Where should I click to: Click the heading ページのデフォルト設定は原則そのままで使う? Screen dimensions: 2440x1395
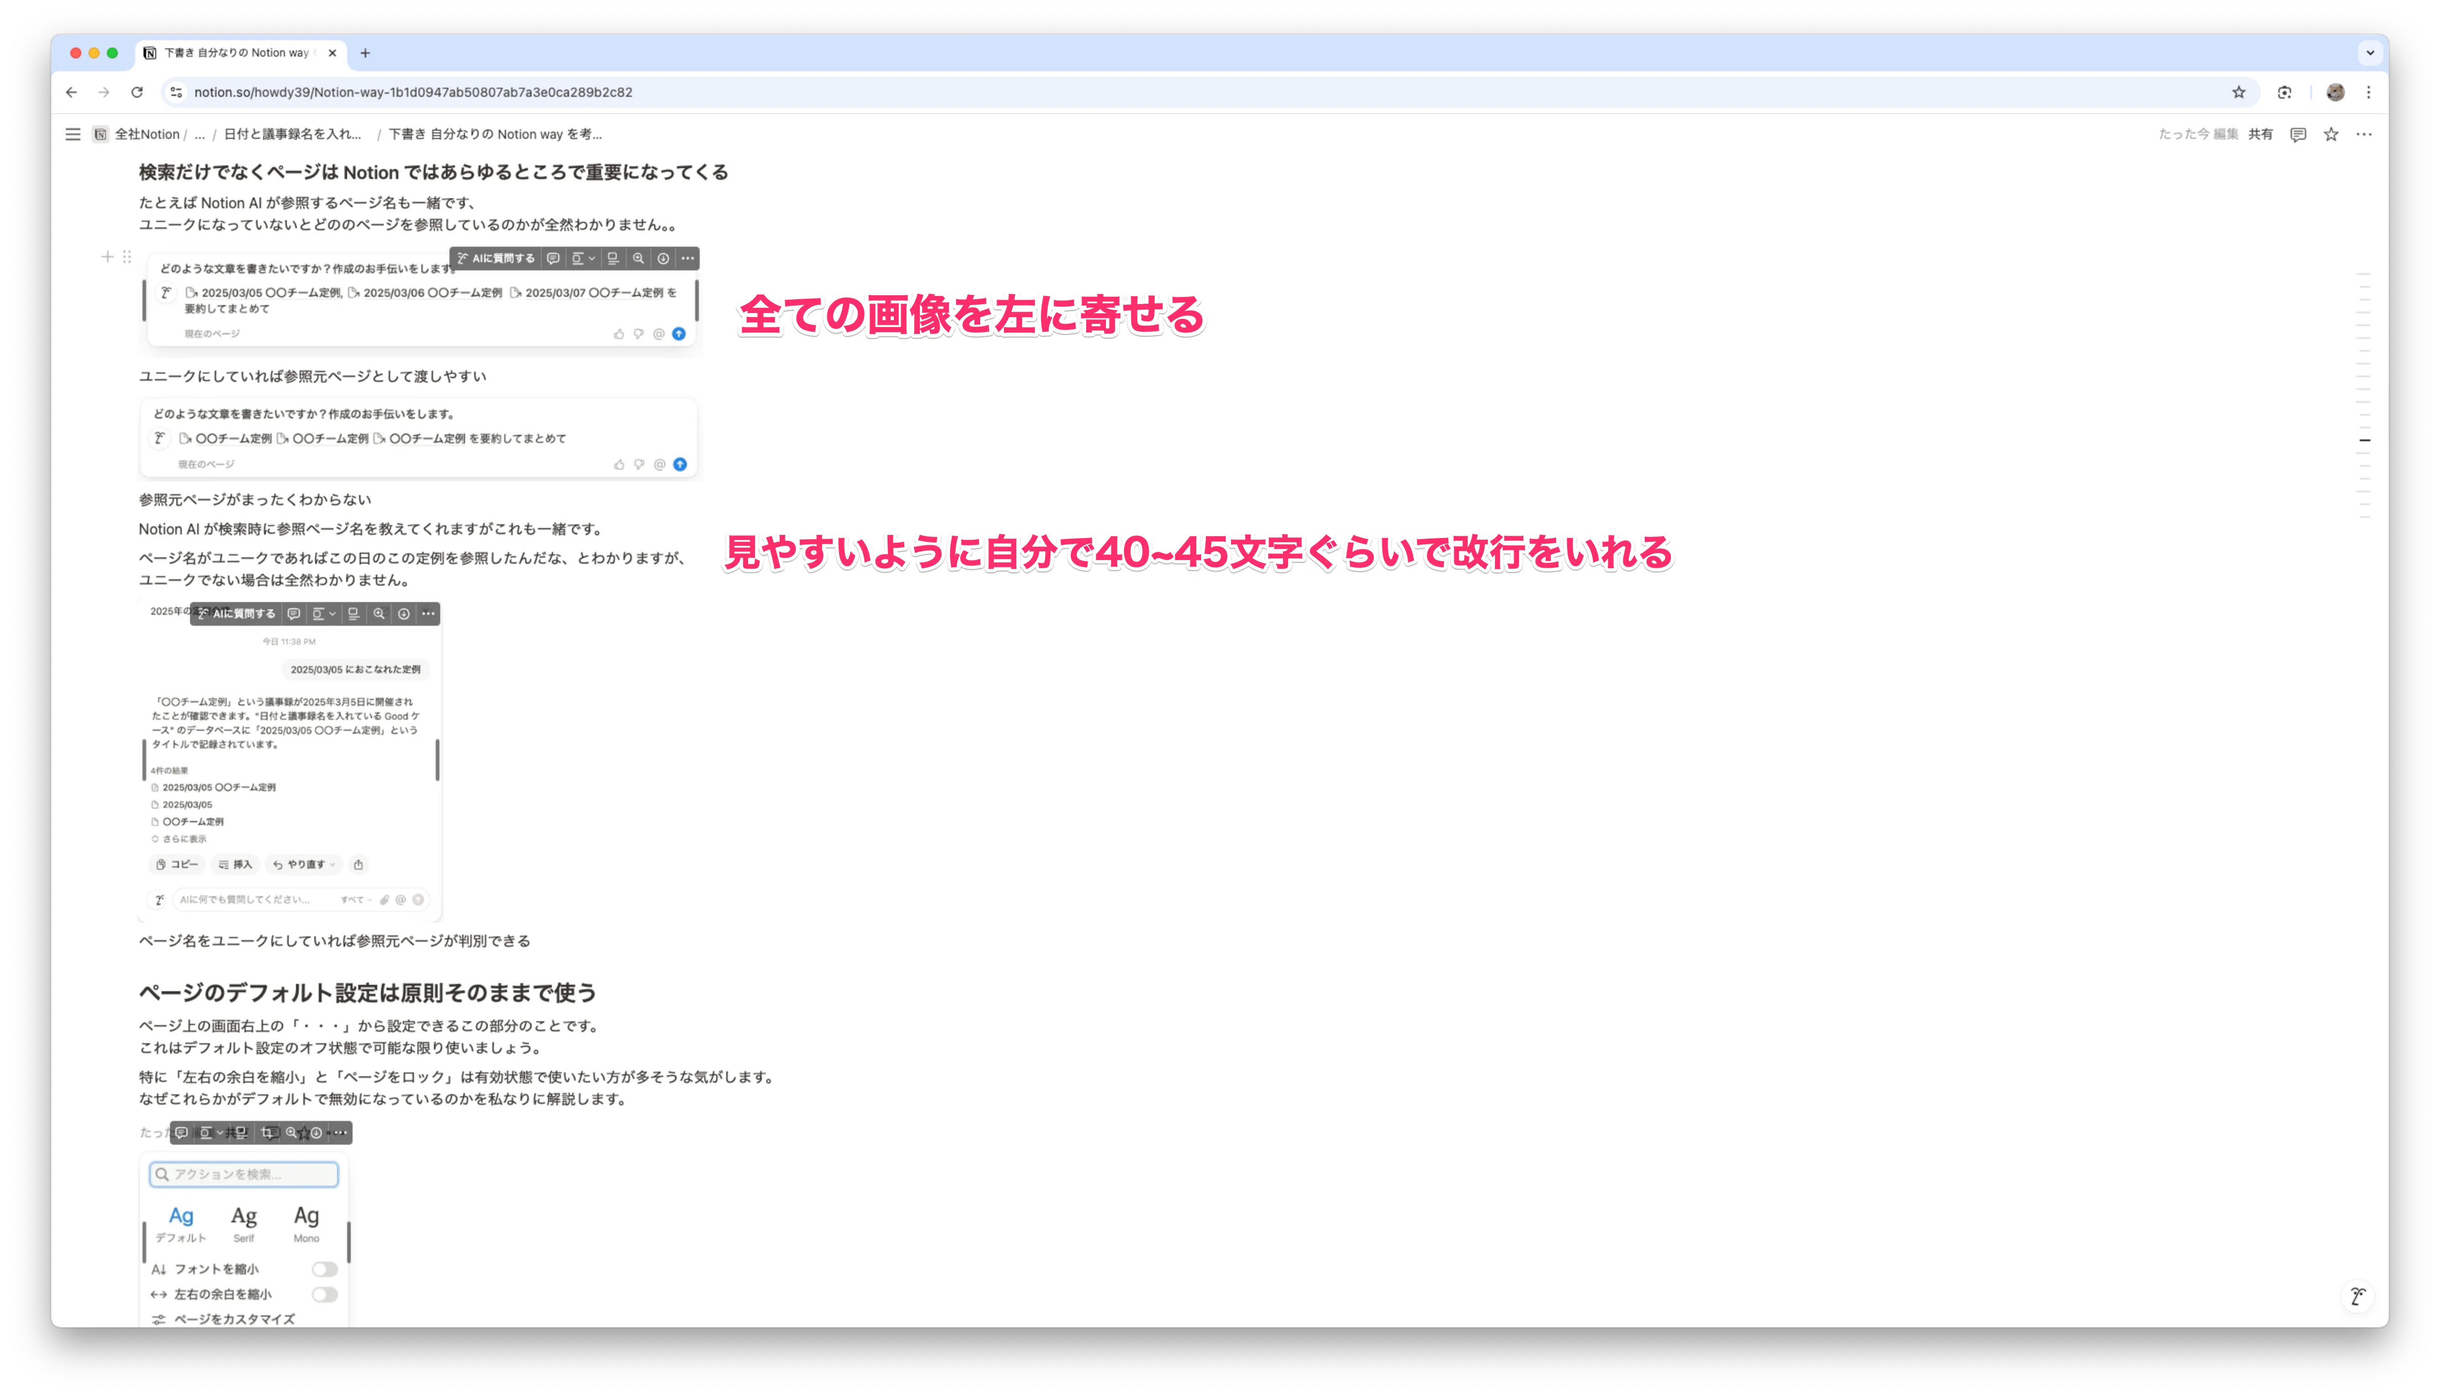point(368,993)
